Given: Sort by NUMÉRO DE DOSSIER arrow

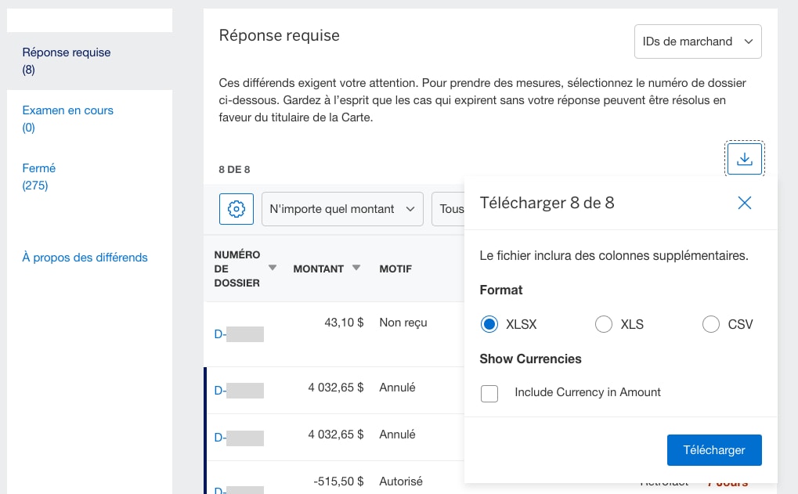Looking at the screenshot, I should point(272,266).
